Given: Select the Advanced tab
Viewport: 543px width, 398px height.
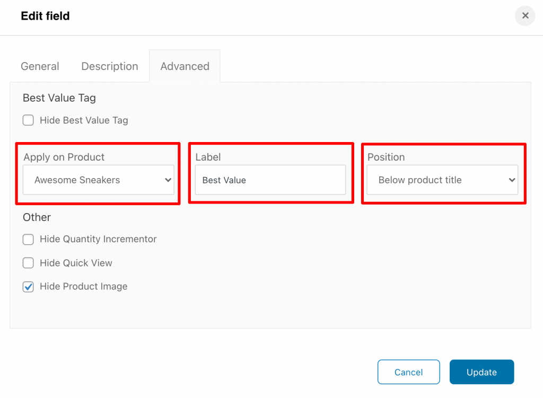Looking at the screenshot, I should click(185, 66).
